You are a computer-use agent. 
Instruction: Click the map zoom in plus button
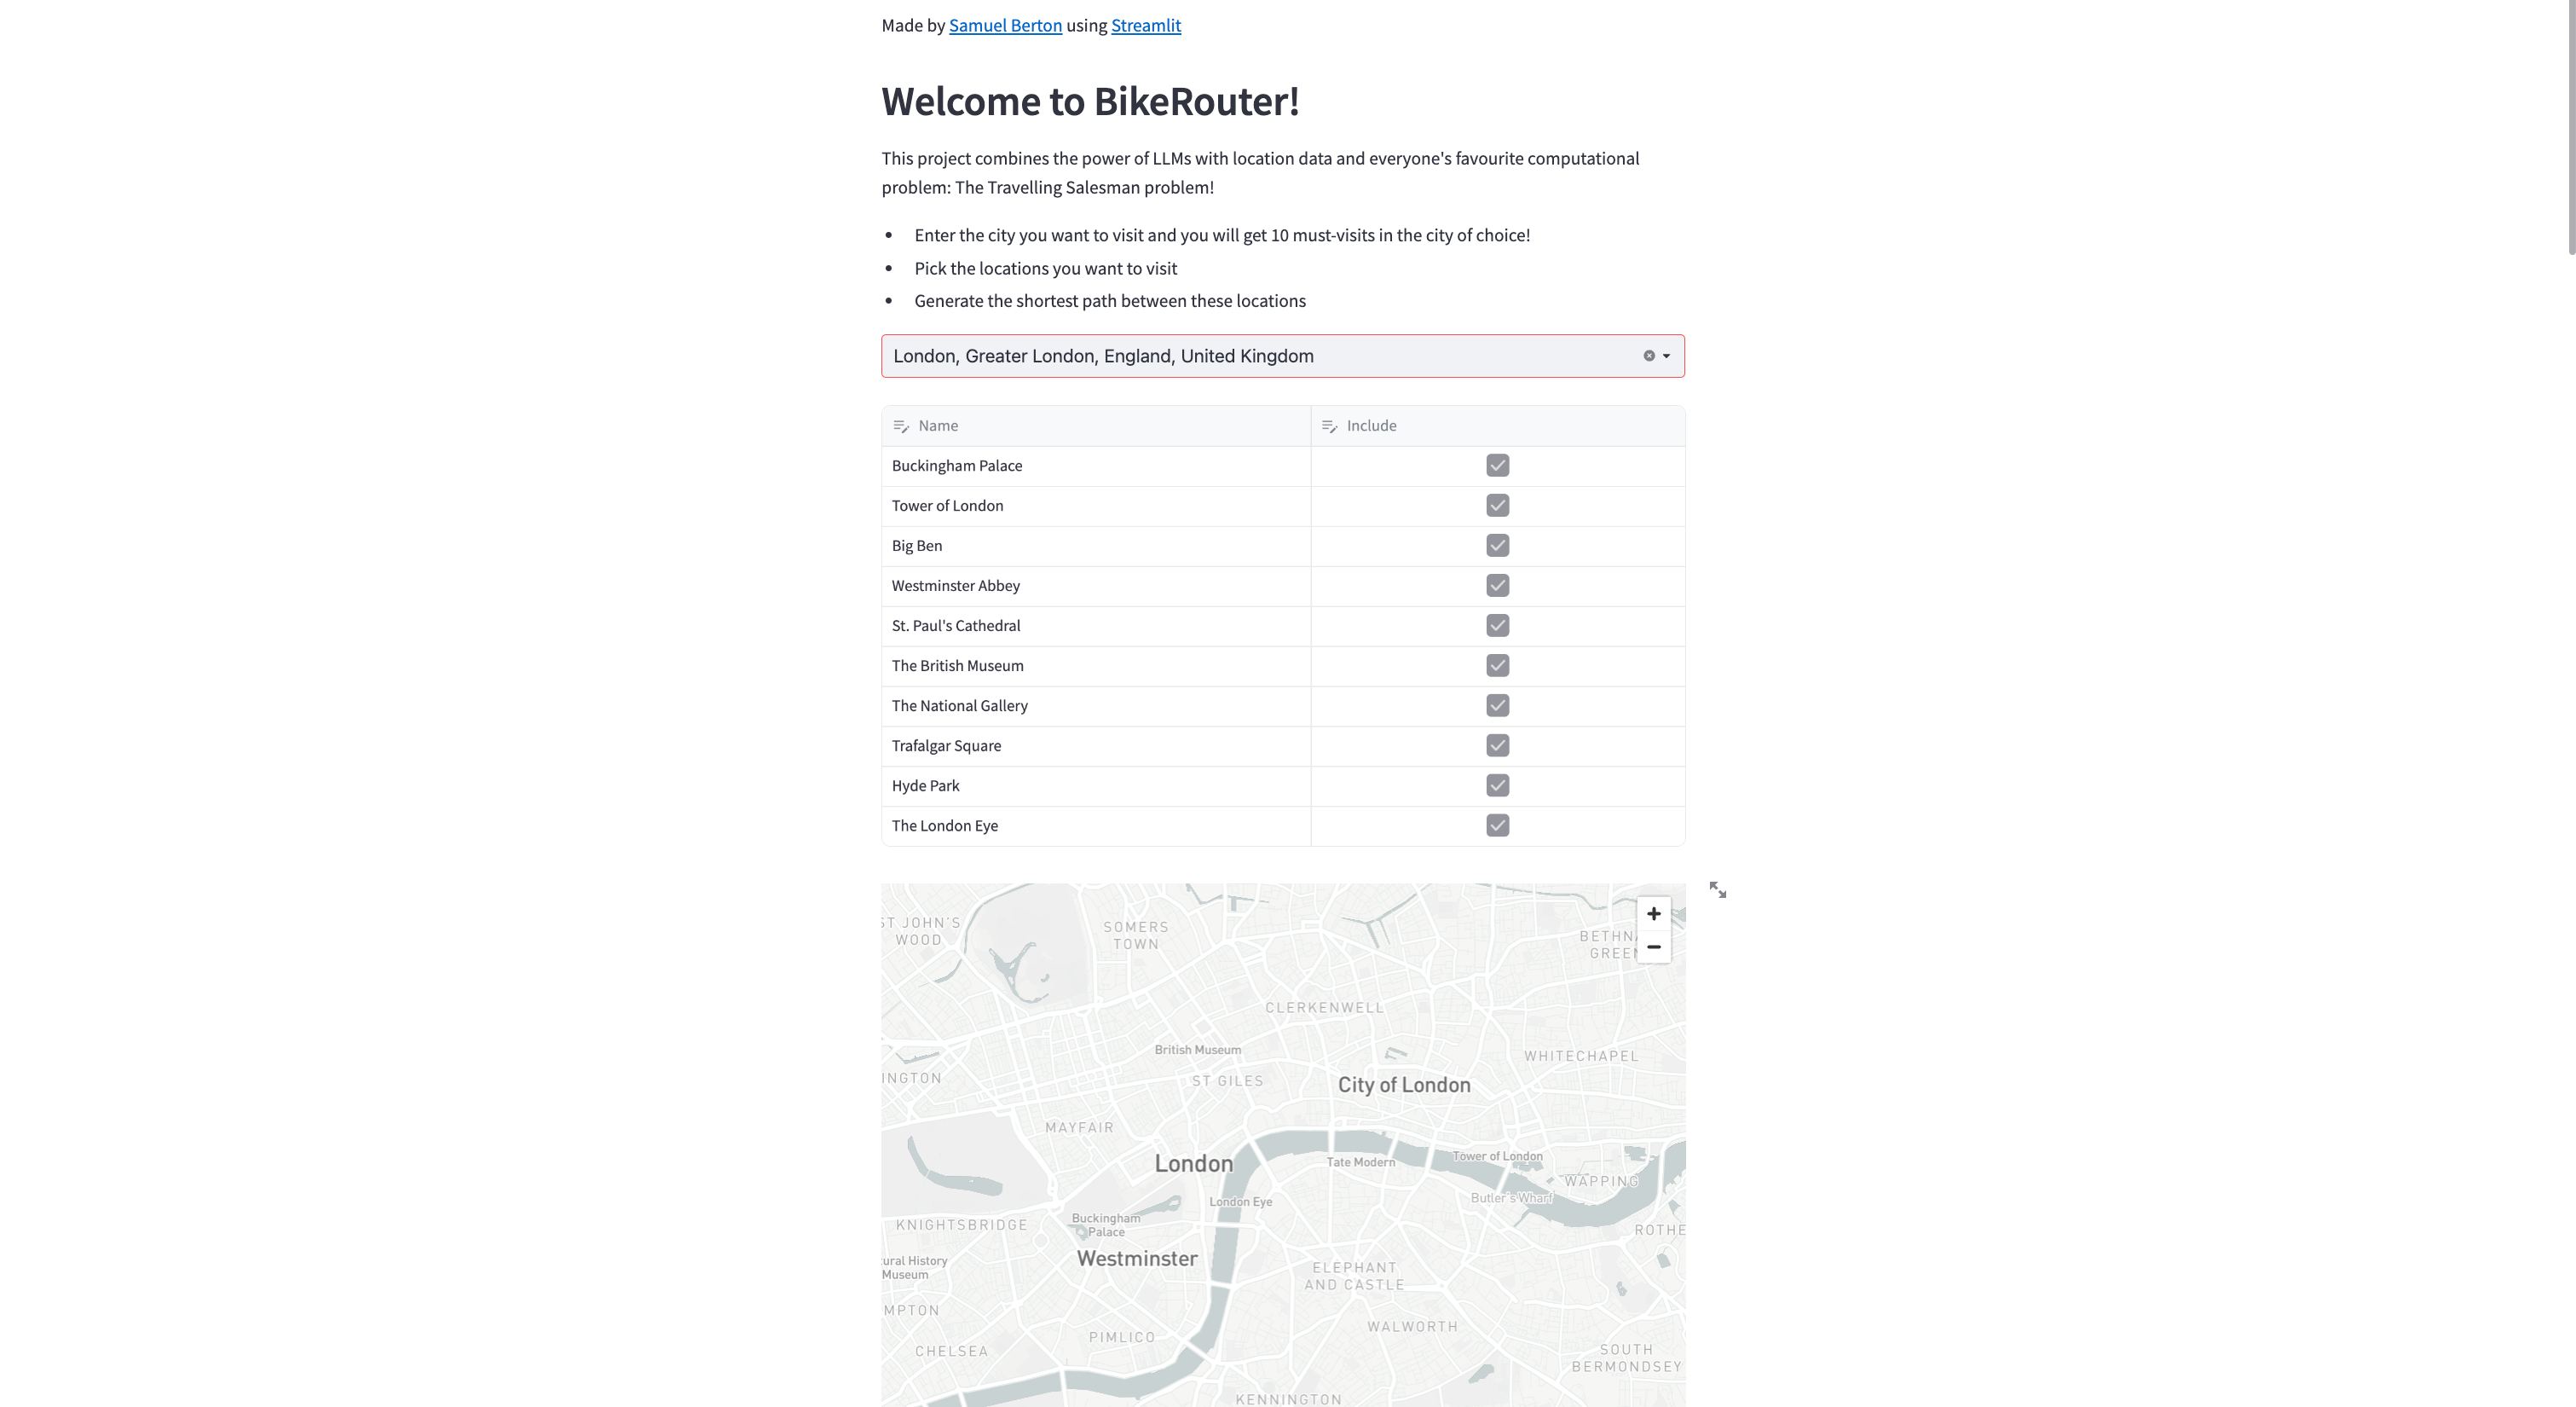coord(1653,913)
